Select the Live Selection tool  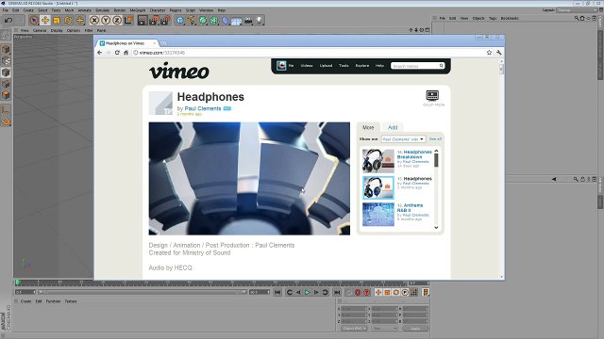click(34, 21)
